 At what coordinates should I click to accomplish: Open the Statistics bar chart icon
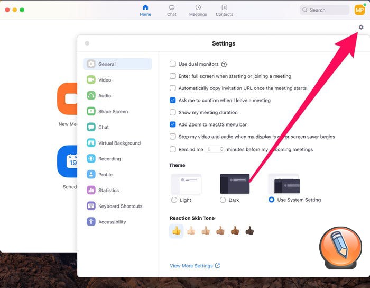click(x=91, y=190)
